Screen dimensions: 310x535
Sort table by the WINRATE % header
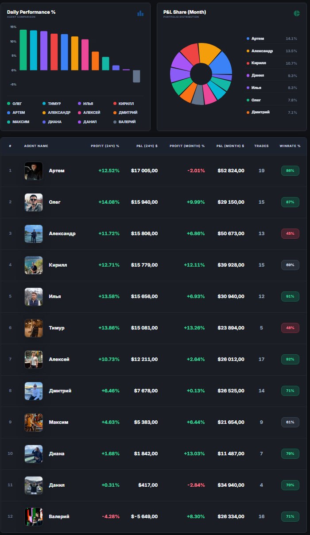[x=290, y=146]
